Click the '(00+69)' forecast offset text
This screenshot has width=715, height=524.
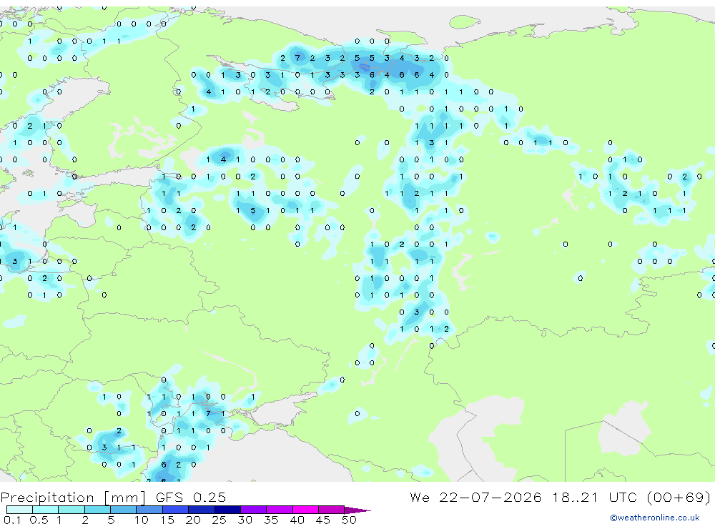[x=679, y=497]
